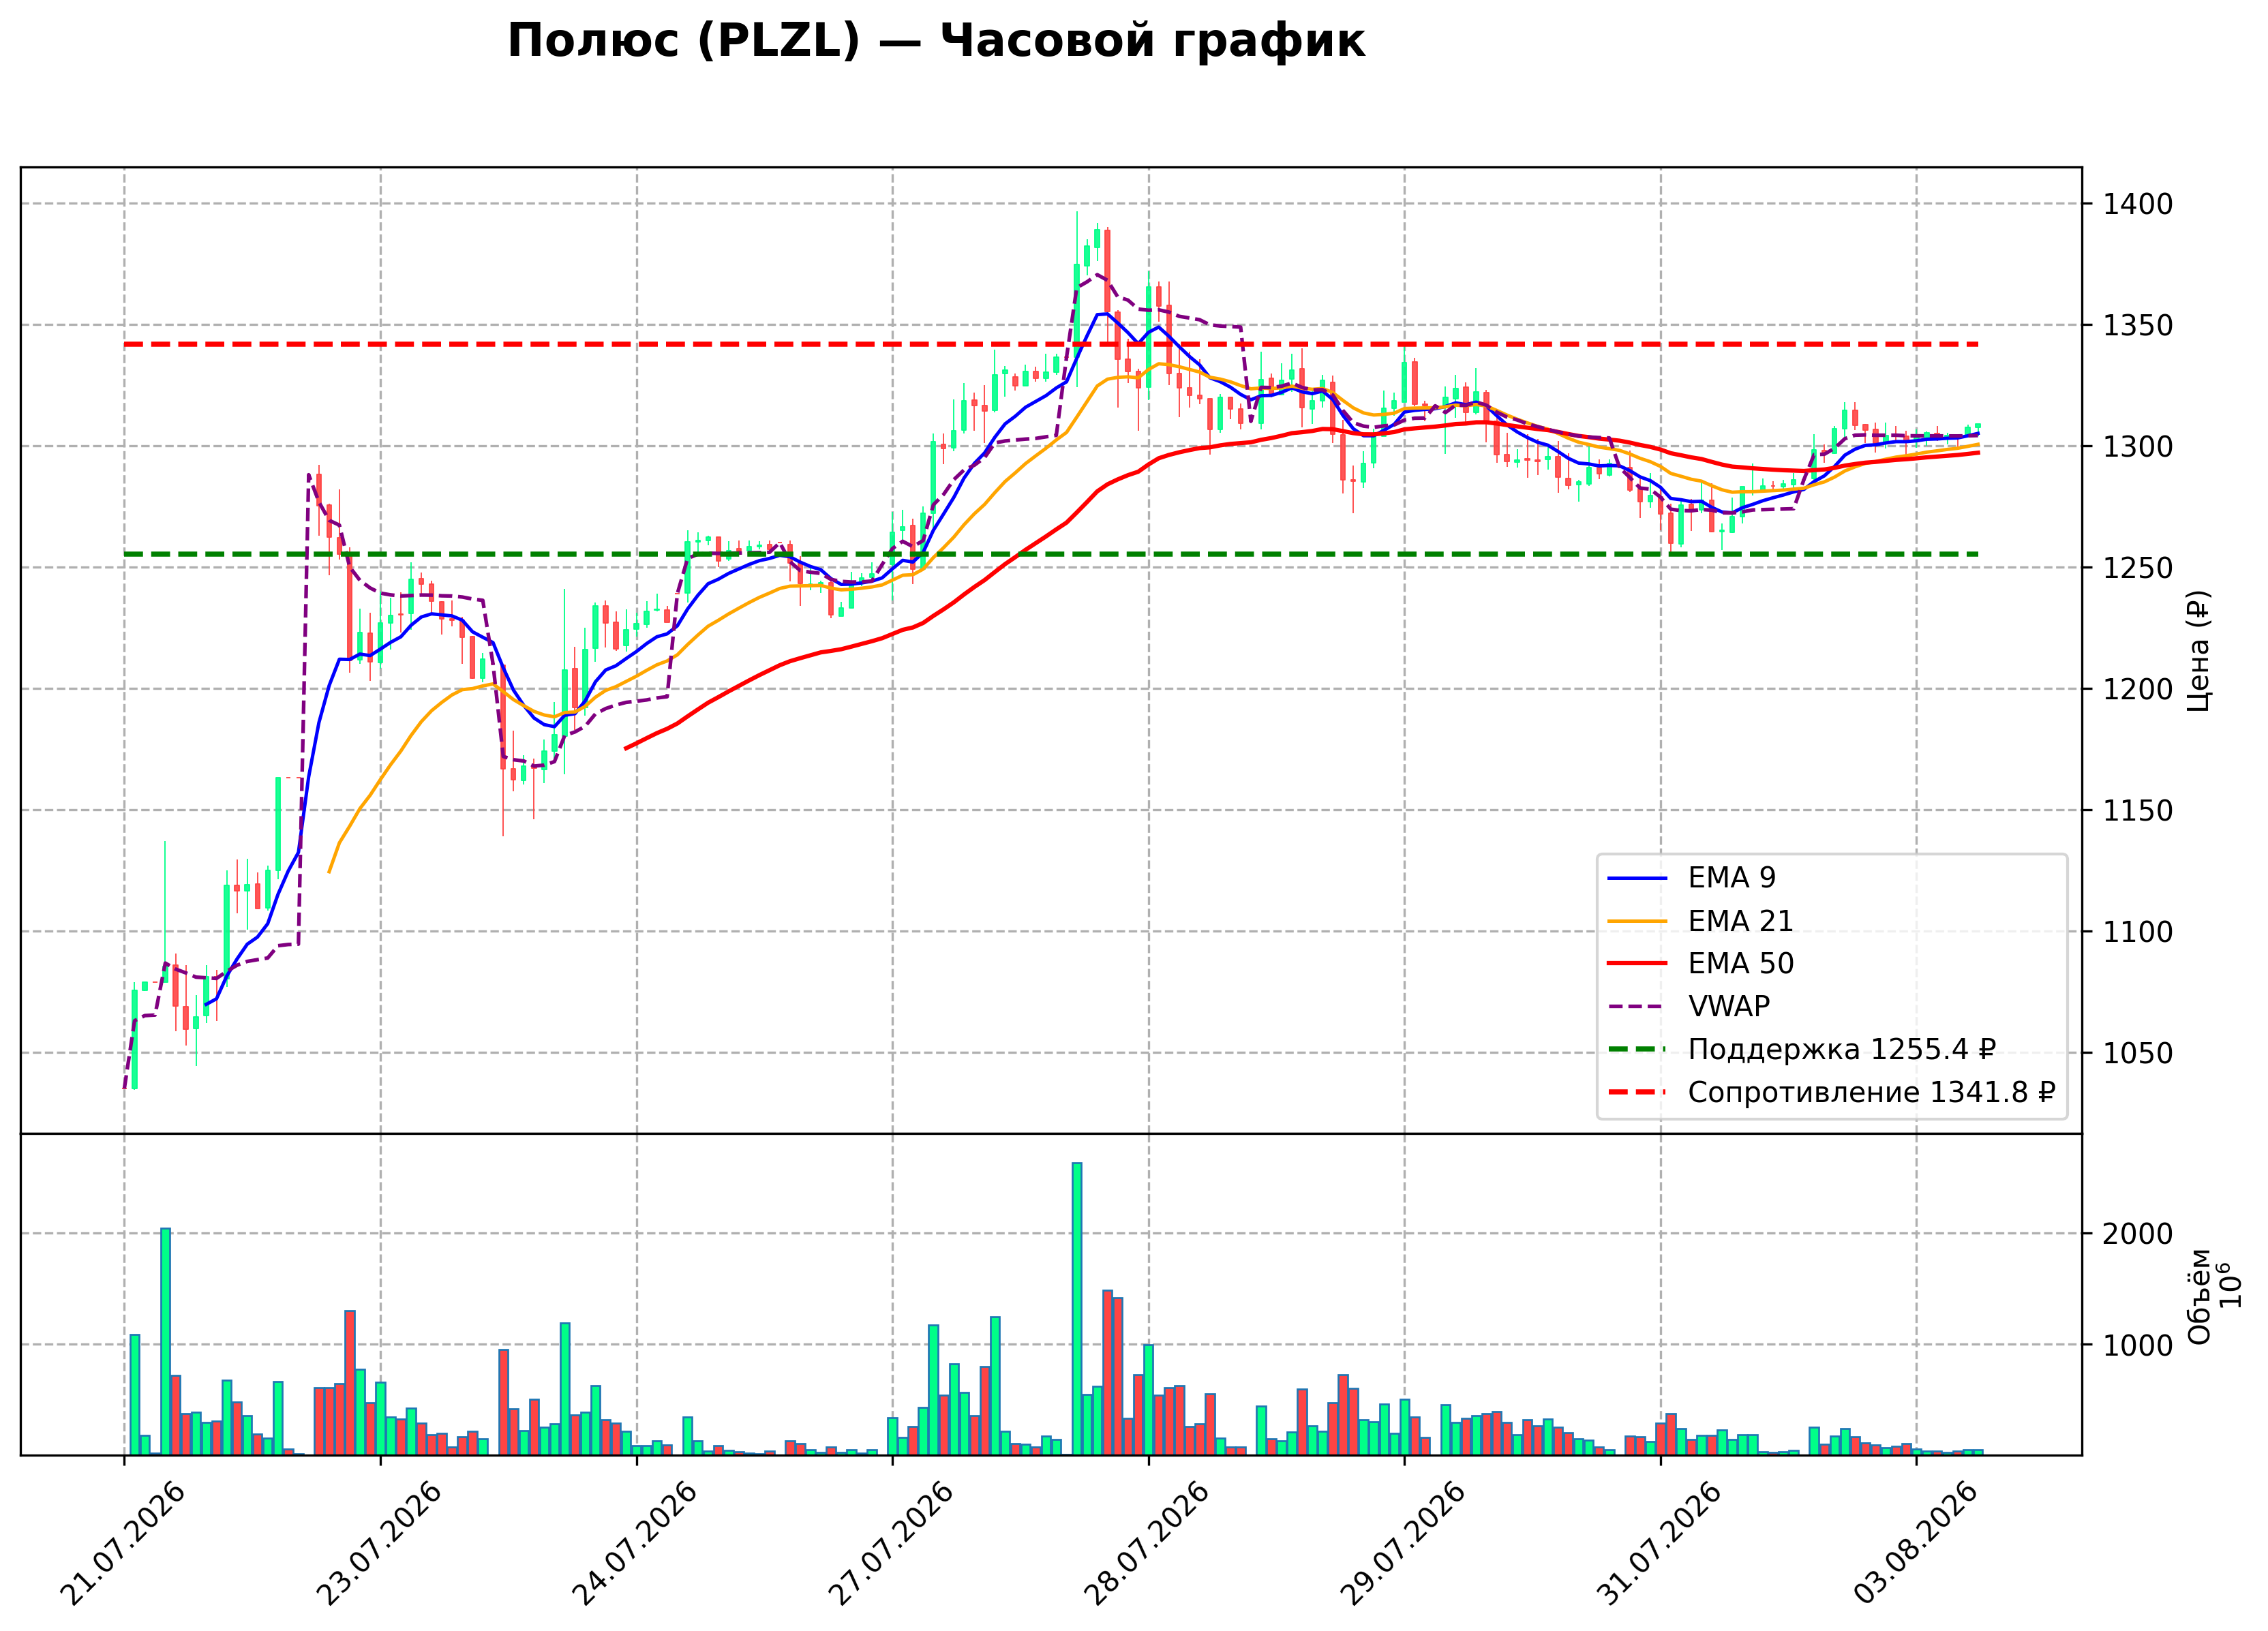The width and height of the screenshot is (2268, 1631).
Task: Click the red dashed resistance sample in legend
Action: (x=1638, y=1093)
